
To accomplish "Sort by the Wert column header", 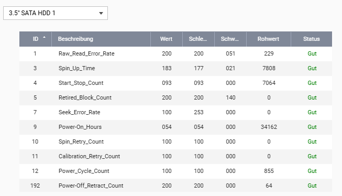I will [167, 39].
